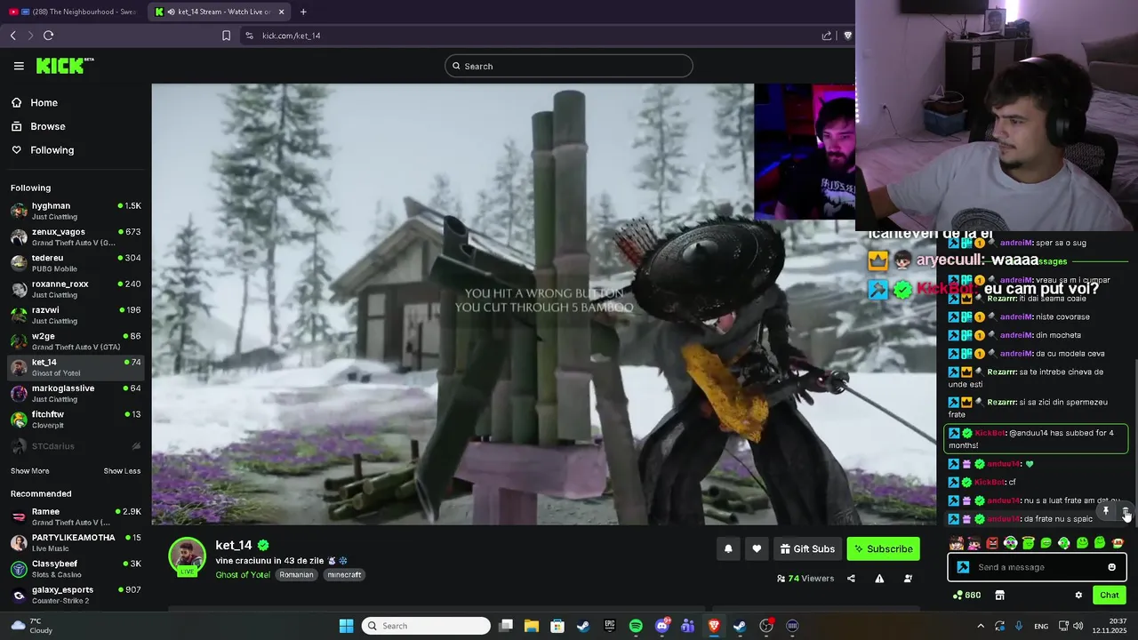
Task: Expand following list with Show More
Action: 29,471
